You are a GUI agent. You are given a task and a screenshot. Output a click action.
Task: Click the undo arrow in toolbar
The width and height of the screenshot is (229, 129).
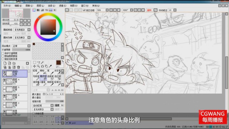[x=67, y=10]
